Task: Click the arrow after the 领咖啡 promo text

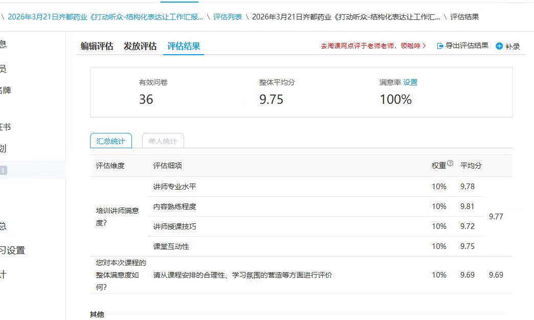Action: (x=424, y=46)
